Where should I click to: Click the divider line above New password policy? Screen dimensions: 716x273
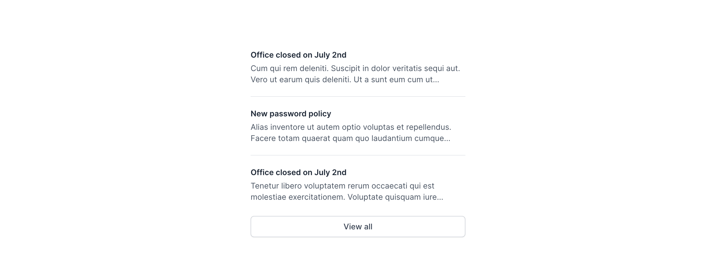pos(358,97)
